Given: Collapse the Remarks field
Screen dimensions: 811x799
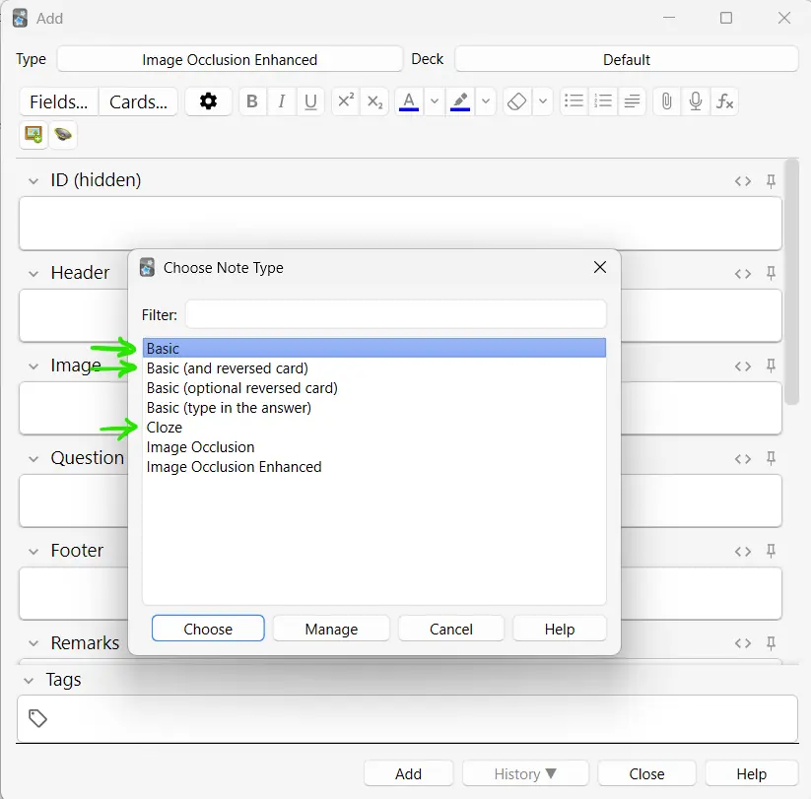Looking at the screenshot, I should (x=34, y=644).
